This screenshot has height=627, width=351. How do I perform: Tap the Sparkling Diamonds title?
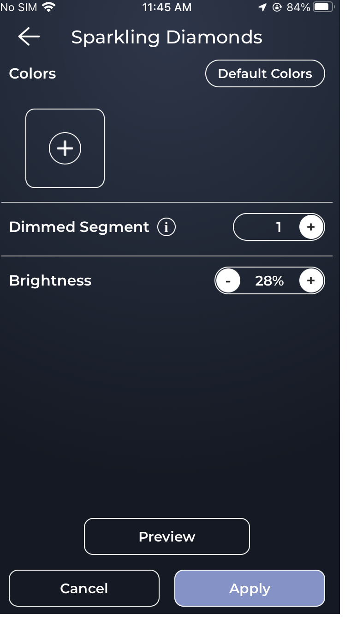coord(167,37)
